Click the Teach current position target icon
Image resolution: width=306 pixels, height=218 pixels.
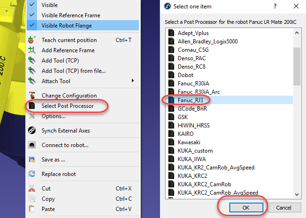32,40
